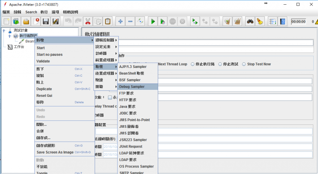
Task: Expand the 後置處理器 submenu
Action: (106, 73)
